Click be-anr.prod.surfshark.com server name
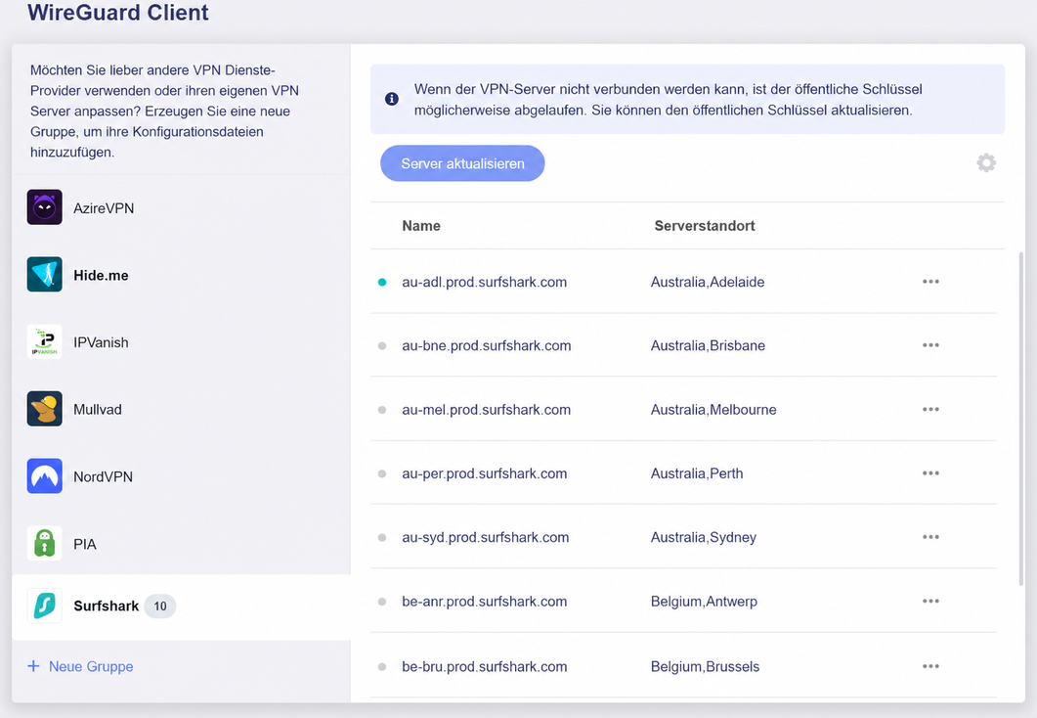Viewport: 1037px width, 718px height. coord(484,602)
